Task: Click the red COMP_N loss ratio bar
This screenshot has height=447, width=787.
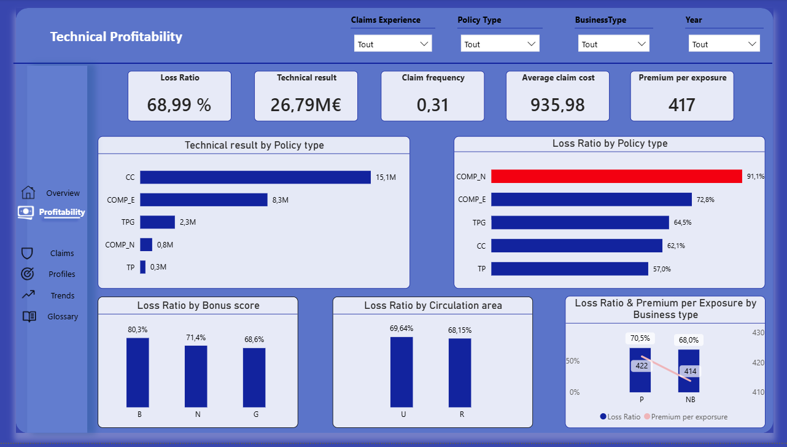Action: (616, 177)
